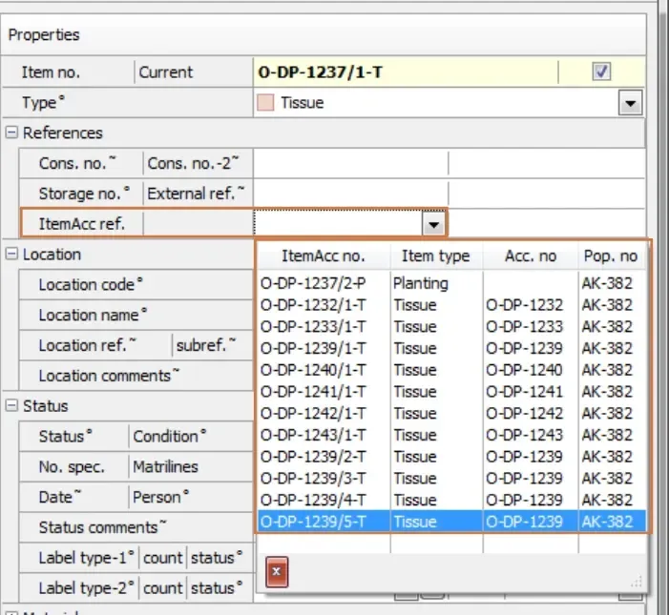The image size is (669, 615).
Task: Click the Person label
Action: click(x=160, y=497)
